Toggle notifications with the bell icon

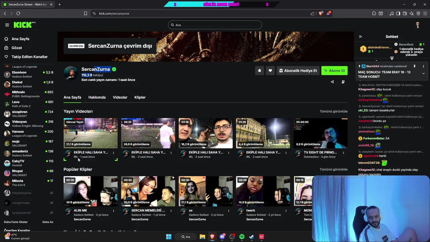(x=259, y=71)
